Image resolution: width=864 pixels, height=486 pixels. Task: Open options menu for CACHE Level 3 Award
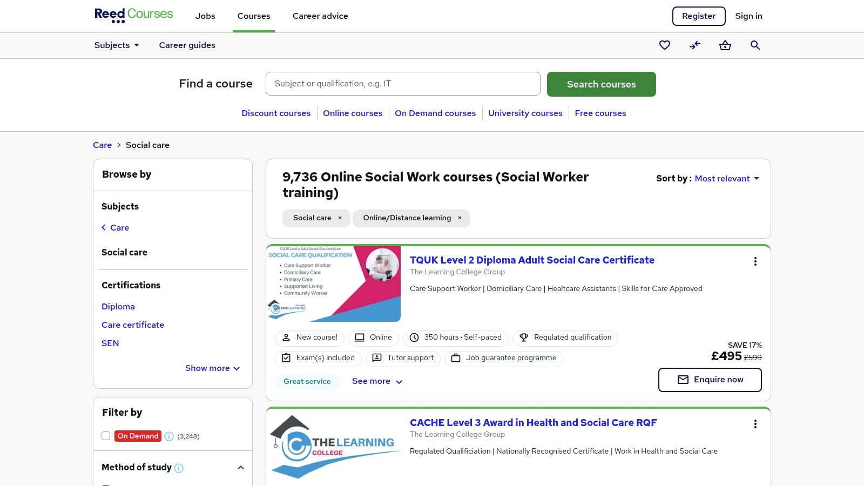coord(755,424)
